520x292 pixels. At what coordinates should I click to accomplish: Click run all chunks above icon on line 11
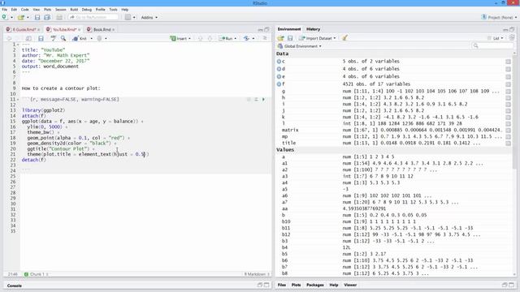[x=256, y=99]
